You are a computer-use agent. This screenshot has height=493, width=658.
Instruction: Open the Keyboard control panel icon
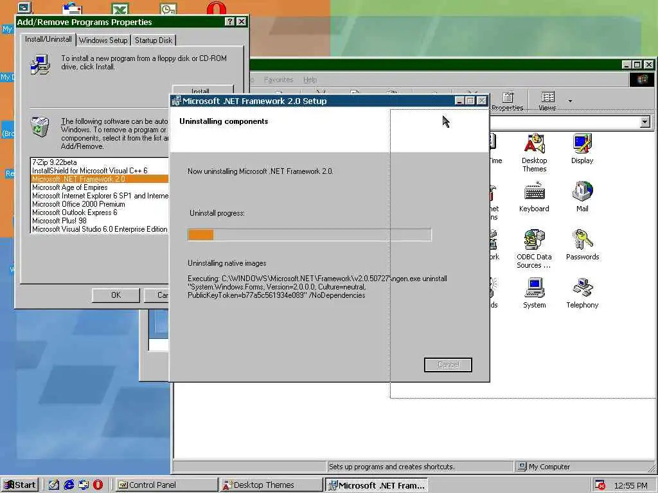click(534, 196)
